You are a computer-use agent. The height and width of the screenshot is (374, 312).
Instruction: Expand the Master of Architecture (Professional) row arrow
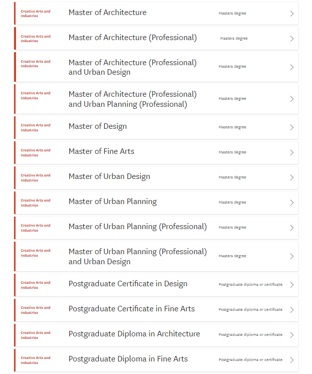coord(292,39)
